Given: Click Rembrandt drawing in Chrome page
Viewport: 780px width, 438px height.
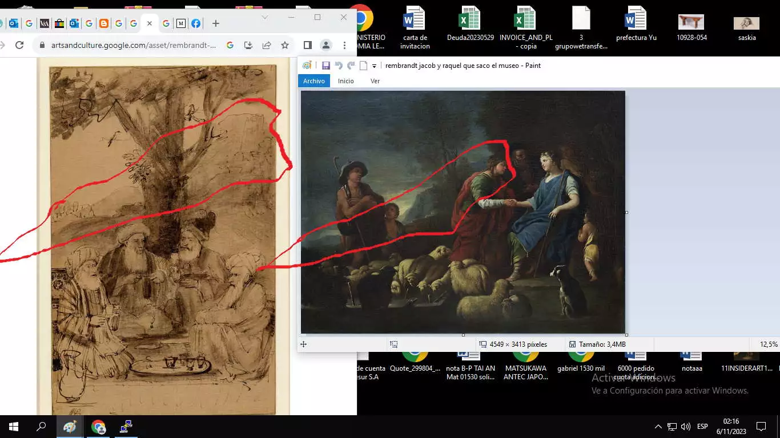Looking at the screenshot, I should coord(163,240).
